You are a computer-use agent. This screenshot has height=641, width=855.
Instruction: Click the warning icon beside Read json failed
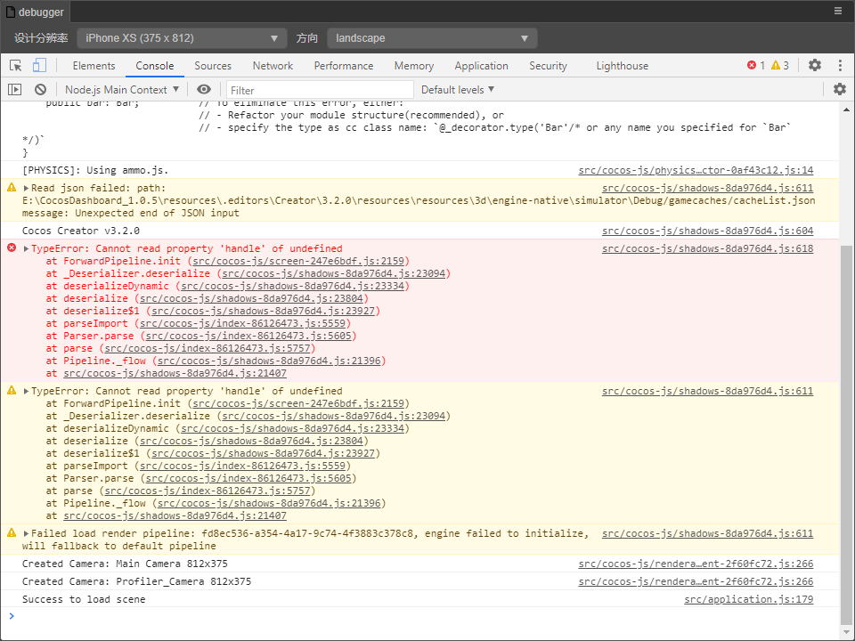click(12, 188)
